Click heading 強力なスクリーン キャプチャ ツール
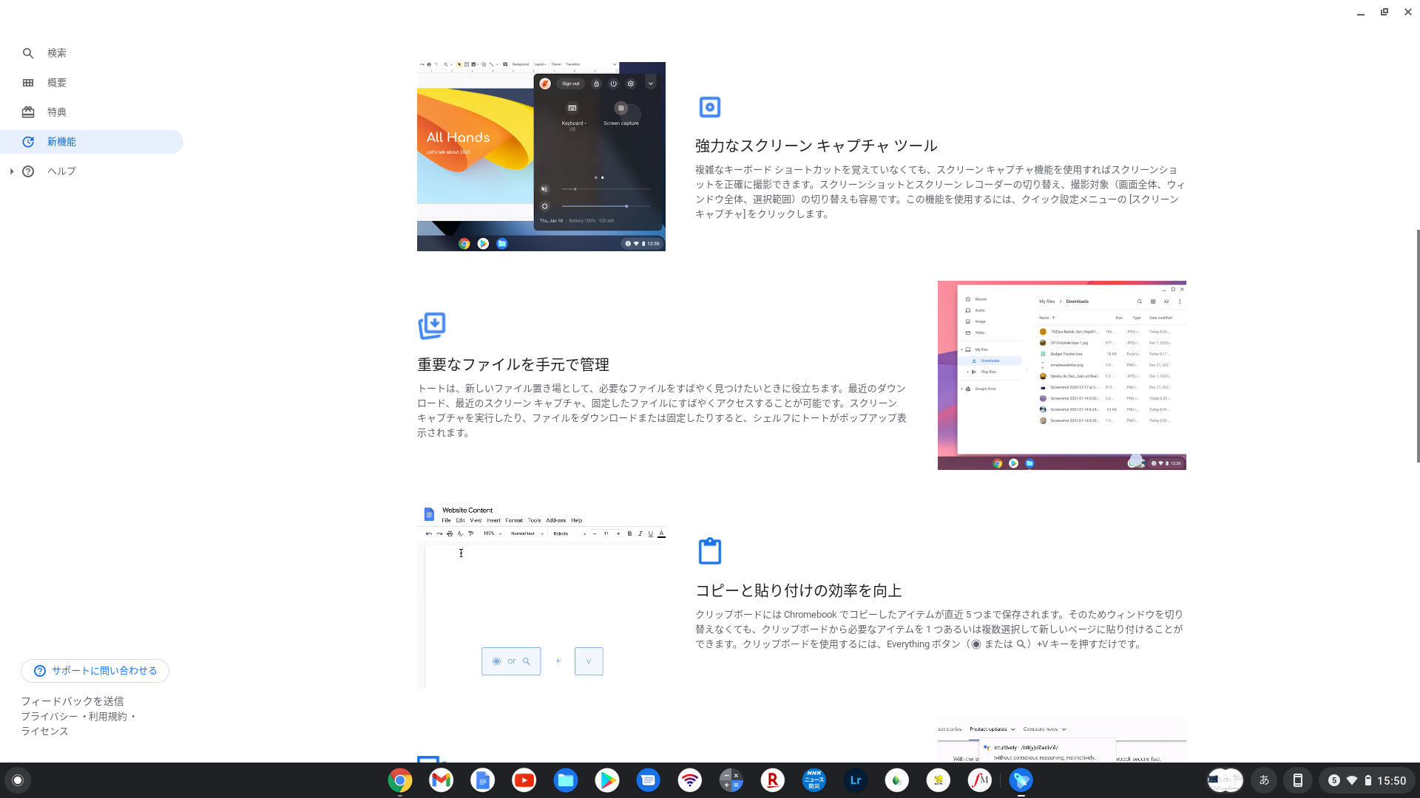Screen dimensions: 1420x798 click(816, 146)
